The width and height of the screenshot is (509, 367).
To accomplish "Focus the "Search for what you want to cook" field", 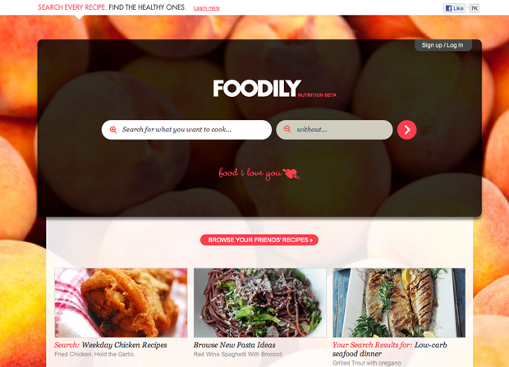I will tap(186, 130).
